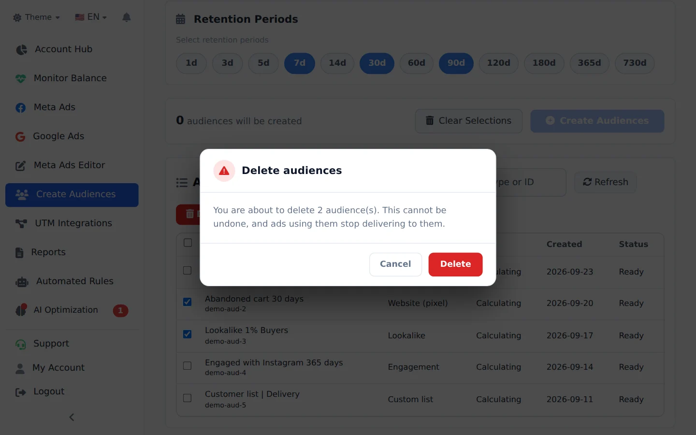Screen dimensions: 696x435
Task: Click the red trash delete-selected button
Action: point(188,215)
